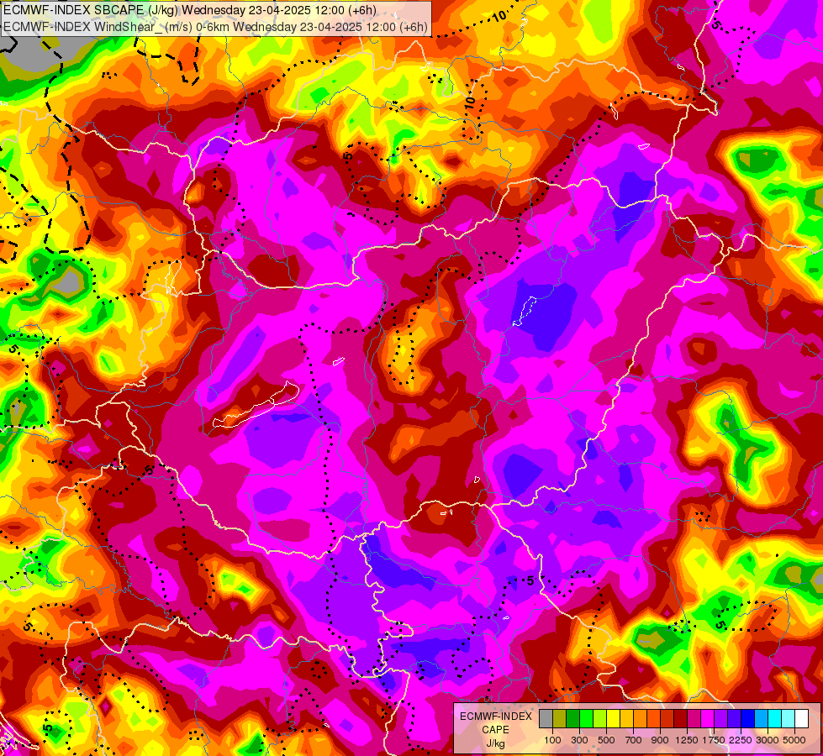Screen dimensions: 823x756
Task: Click the gray swatch below 100 J/kg
Action: [546, 718]
